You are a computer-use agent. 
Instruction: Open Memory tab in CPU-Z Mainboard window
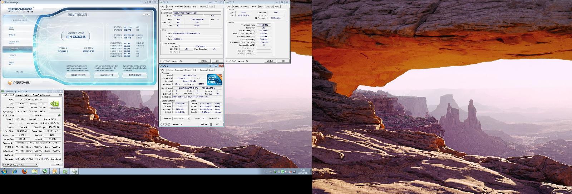[x=188, y=6]
